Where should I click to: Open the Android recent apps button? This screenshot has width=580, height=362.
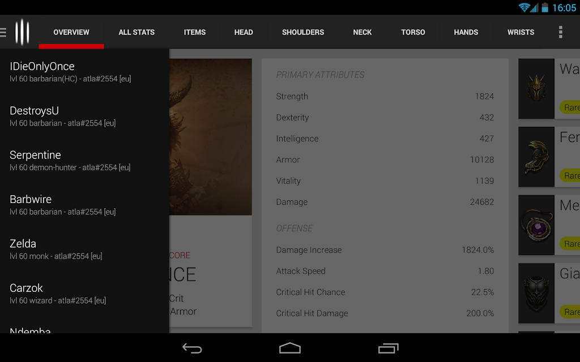[x=388, y=348]
